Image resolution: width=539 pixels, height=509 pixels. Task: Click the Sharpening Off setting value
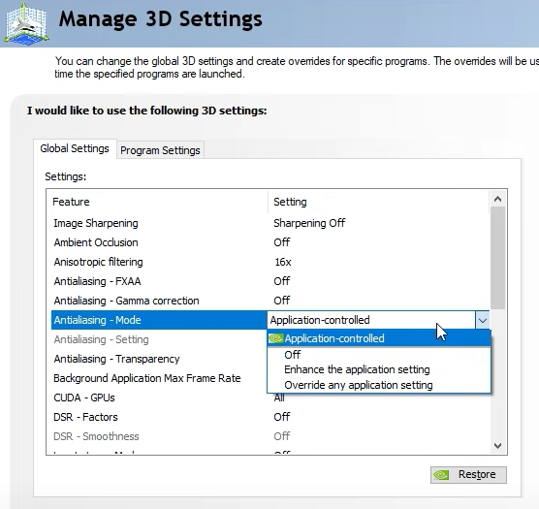pyautogui.click(x=309, y=223)
